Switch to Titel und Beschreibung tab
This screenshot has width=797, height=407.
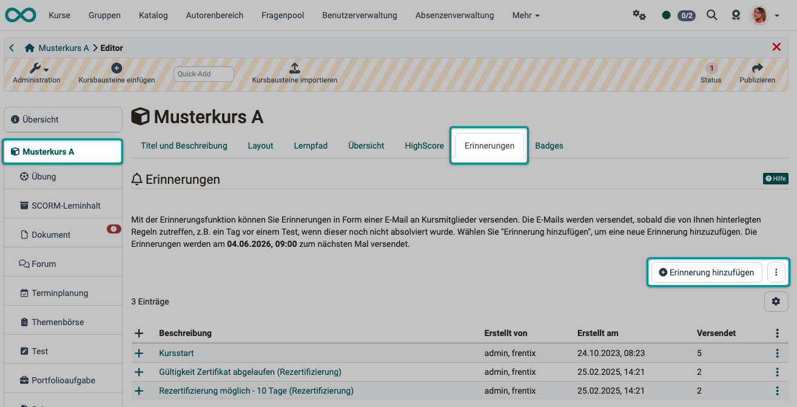[184, 146]
